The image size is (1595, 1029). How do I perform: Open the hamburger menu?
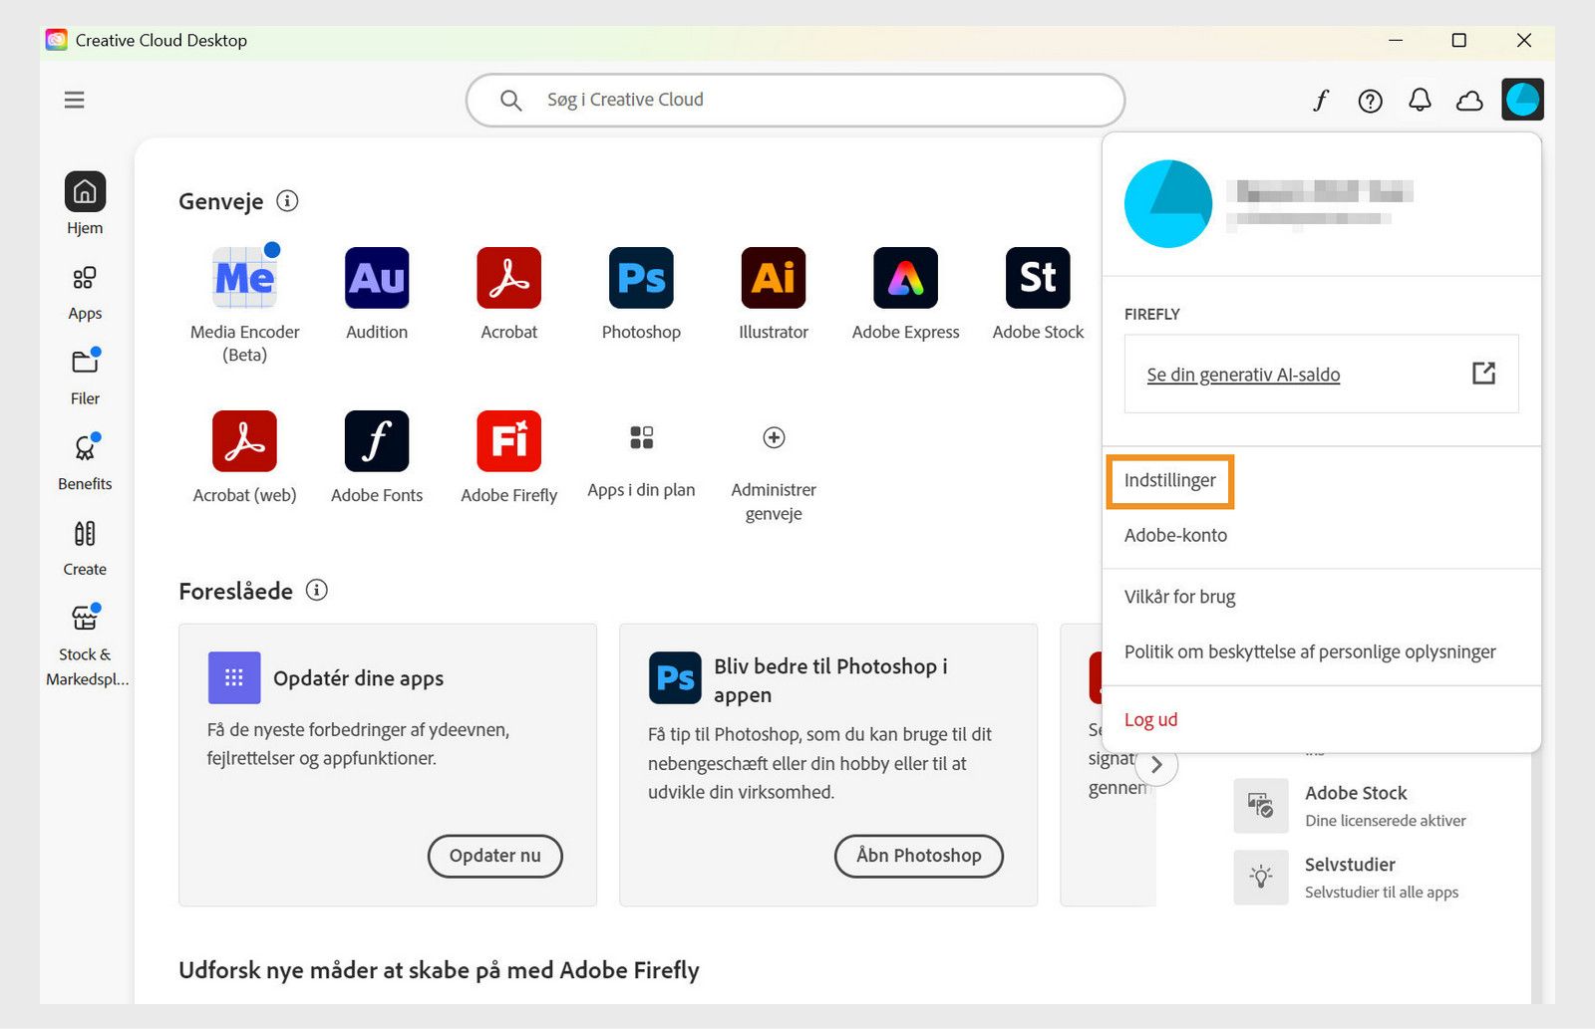(74, 100)
